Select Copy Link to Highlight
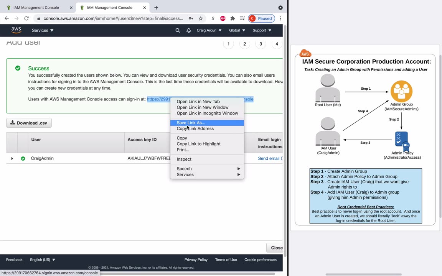442x276 pixels. [207, 144]
